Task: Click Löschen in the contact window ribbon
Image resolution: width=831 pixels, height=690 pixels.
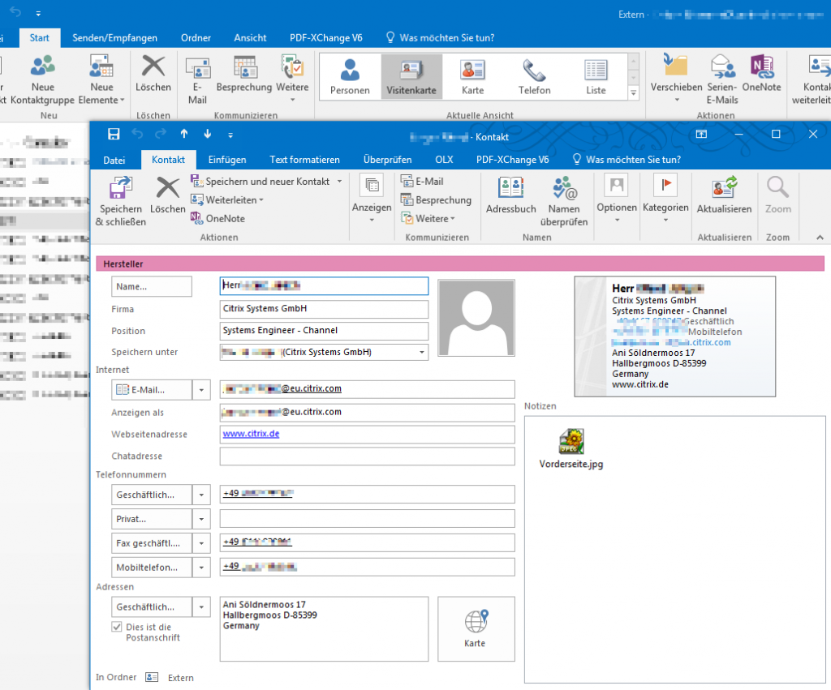Action: pos(167,195)
